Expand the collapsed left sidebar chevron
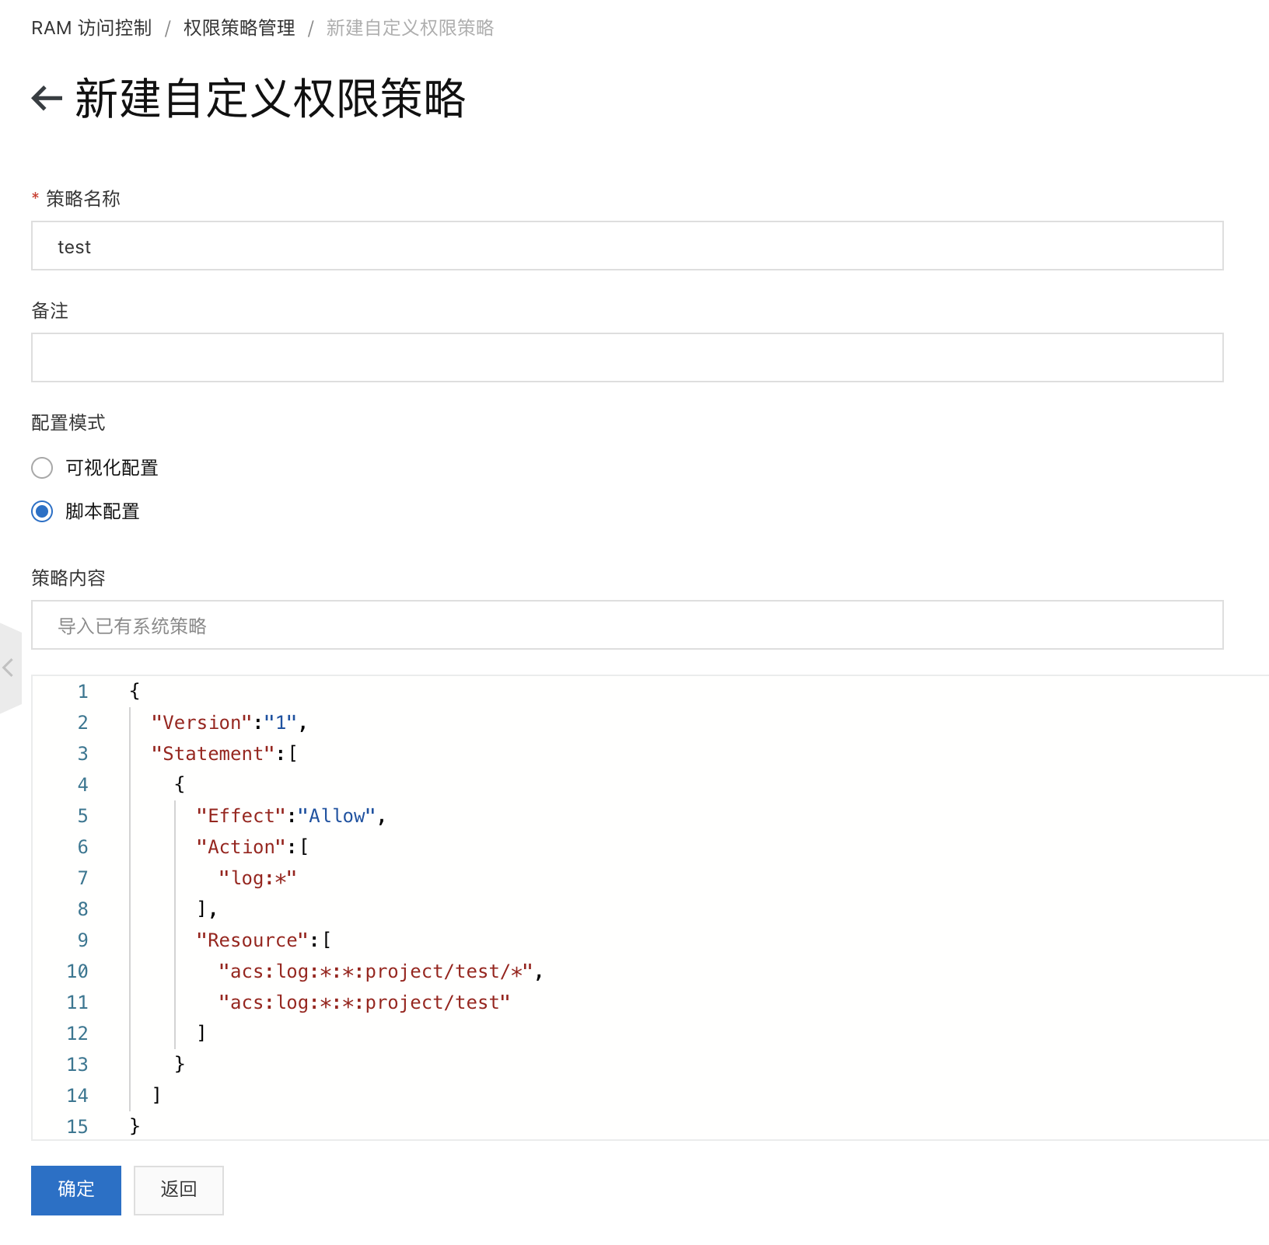Image resolution: width=1269 pixels, height=1245 pixels. pyautogui.click(x=9, y=667)
